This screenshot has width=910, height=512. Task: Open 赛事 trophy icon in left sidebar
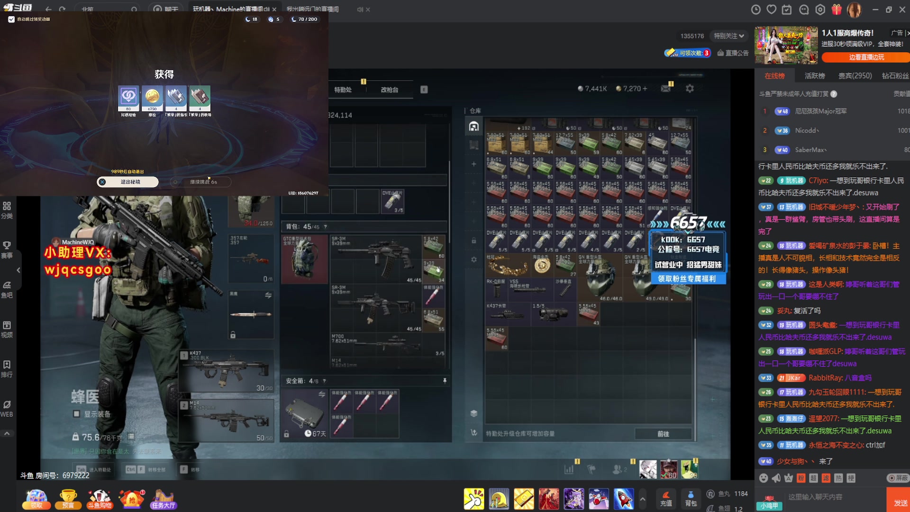pyautogui.click(x=7, y=250)
